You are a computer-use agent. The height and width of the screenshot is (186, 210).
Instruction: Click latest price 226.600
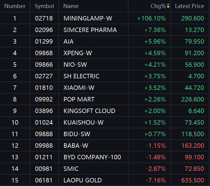tap(192, 99)
